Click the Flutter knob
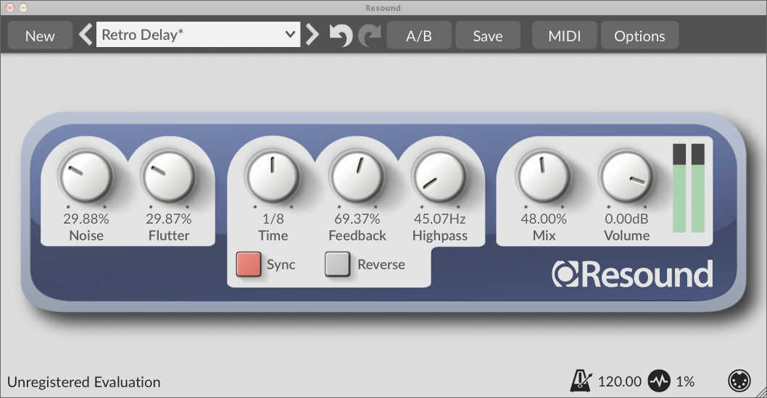Screen dimensions: 767x398 tap(169, 177)
